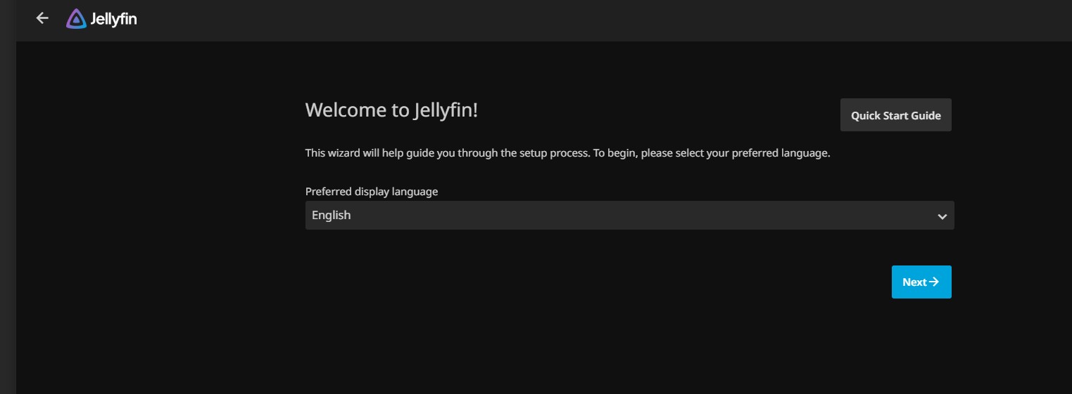This screenshot has height=394, width=1072.
Task: Click the 'Preferred display language' label
Action: point(372,191)
